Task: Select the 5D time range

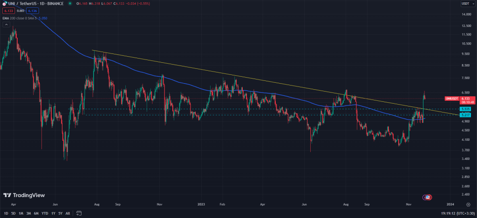Action: [x=13, y=213]
